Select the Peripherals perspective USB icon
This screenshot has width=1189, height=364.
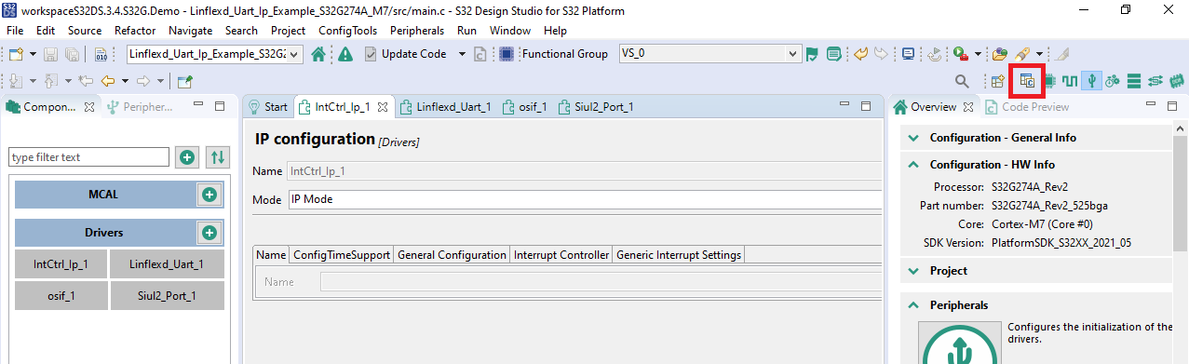1091,82
